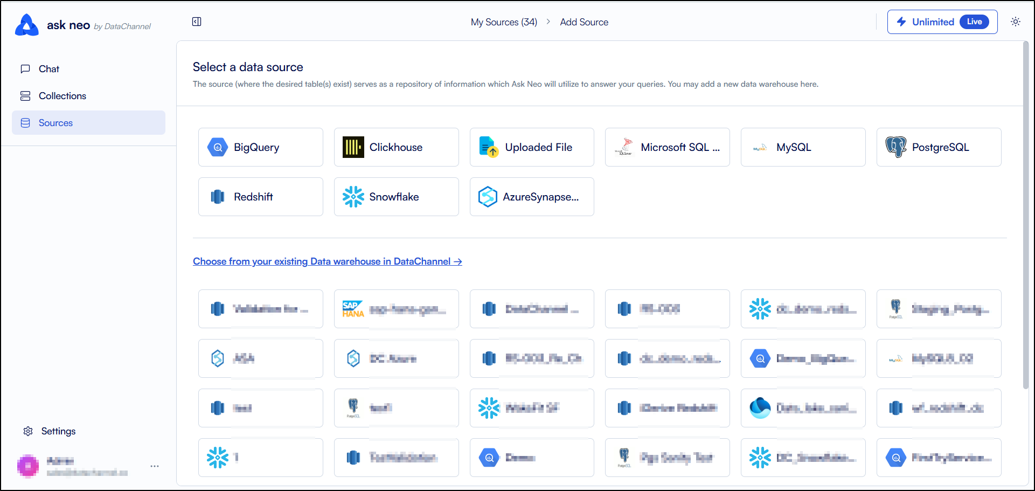Screen dimensions: 1035x491
Task: Open the SAP HANA warehouse card
Action: pos(397,309)
